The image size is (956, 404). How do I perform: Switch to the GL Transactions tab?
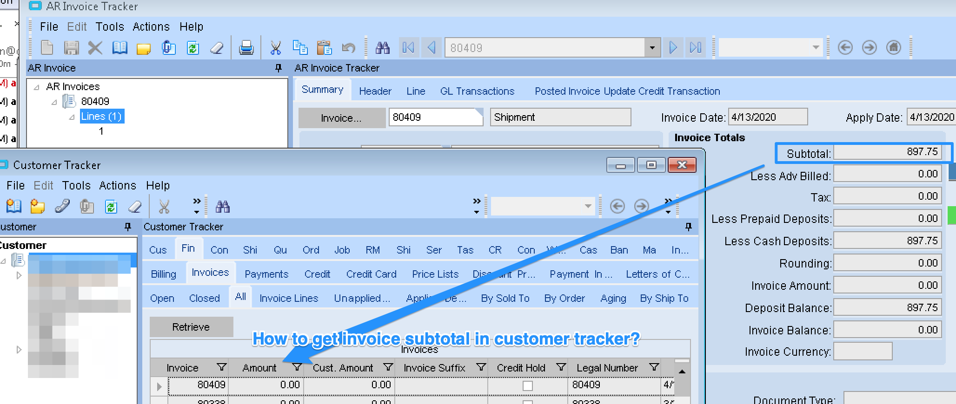pos(477,91)
